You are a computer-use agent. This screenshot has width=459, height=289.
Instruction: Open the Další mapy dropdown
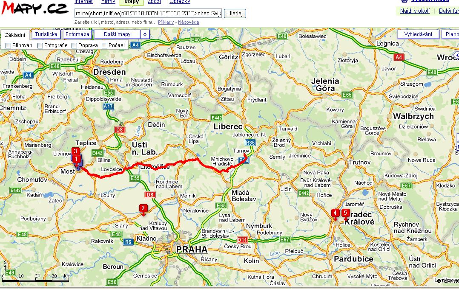[117, 34]
